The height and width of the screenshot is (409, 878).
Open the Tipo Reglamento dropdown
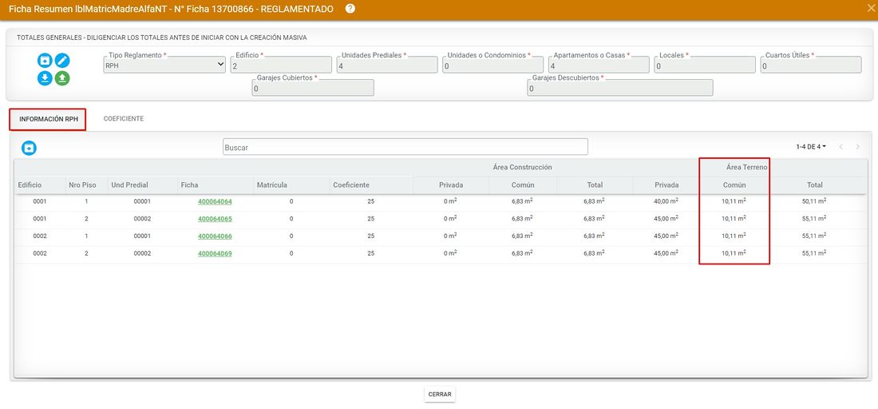[x=164, y=65]
